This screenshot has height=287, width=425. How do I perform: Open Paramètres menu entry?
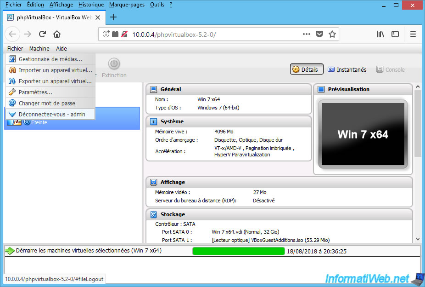pos(50,92)
